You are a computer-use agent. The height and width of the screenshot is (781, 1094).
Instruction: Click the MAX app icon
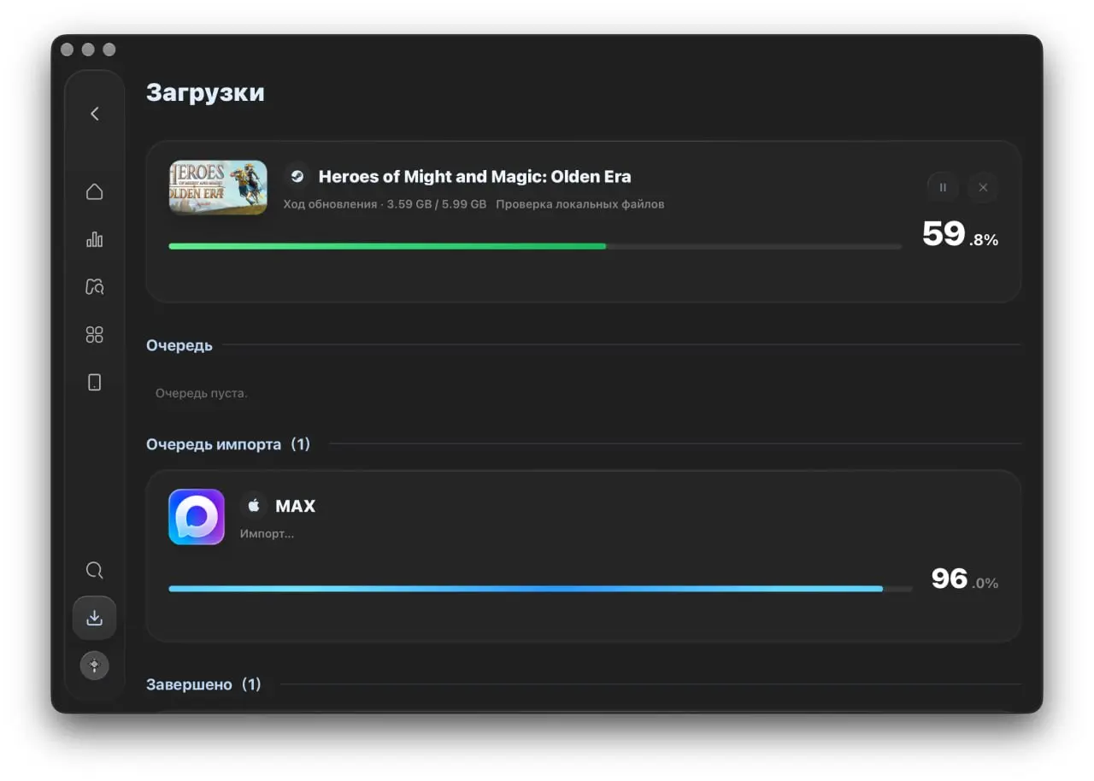(x=197, y=517)
